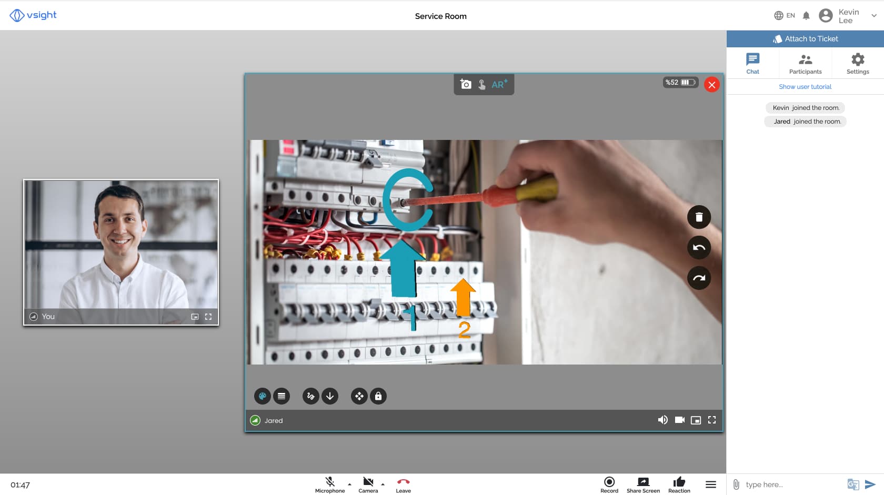
Task: Switch to the Participants tab
Action: pos(805,63)
